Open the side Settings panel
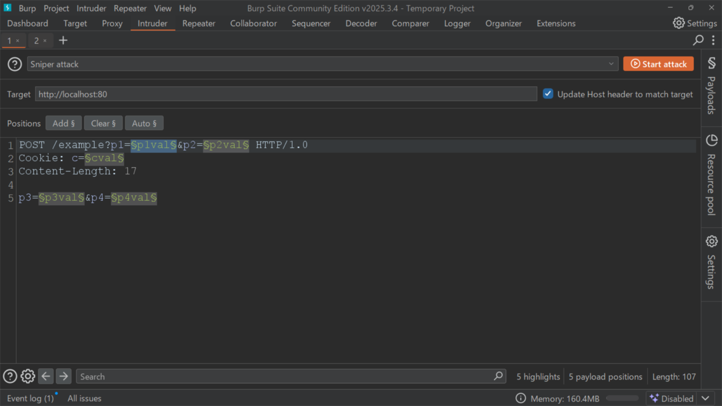 [x=711, y=262]
